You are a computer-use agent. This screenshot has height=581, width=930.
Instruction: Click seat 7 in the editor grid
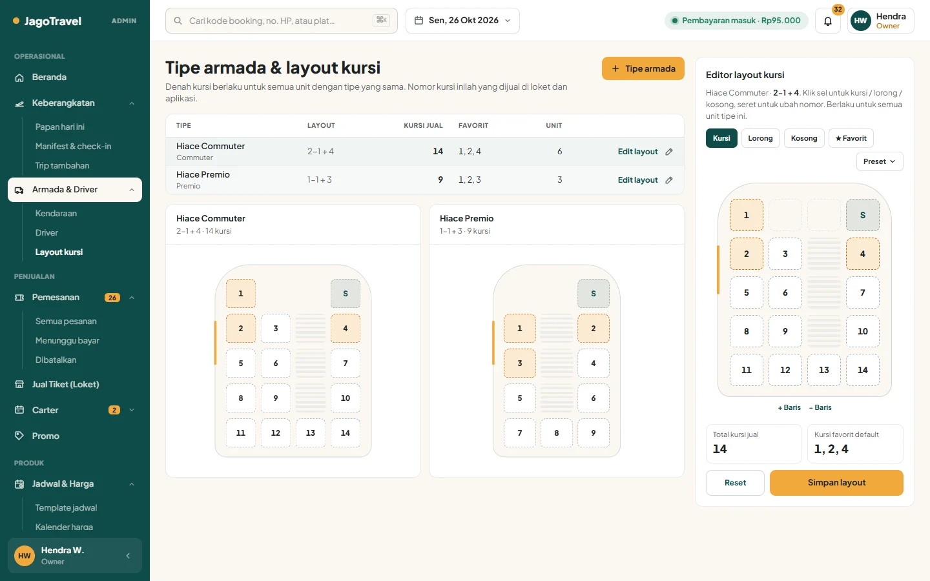[863, 292]
